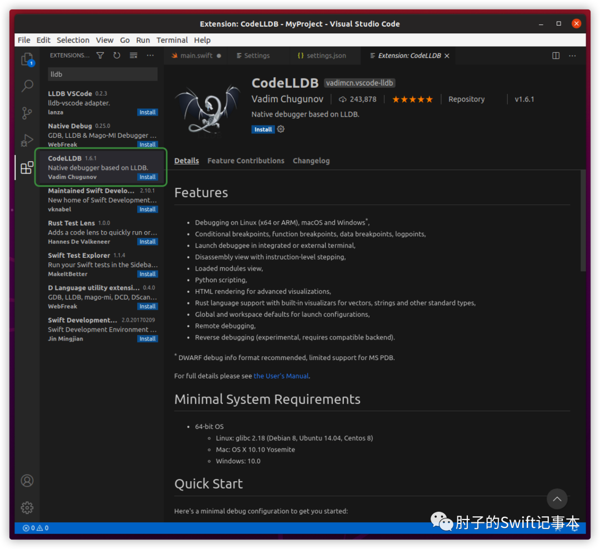Switch to the settings.json tab
600x549 pixels.
click(x=326, y=56)
